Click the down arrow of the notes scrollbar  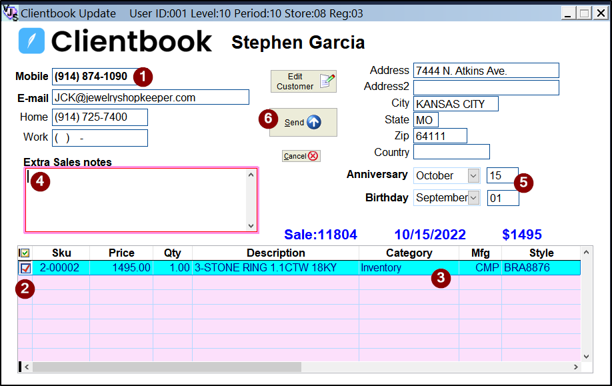(x=251, y=225)
